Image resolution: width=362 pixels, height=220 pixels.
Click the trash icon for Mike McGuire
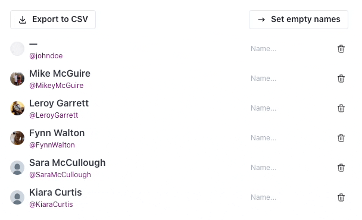tap(341, 78)
